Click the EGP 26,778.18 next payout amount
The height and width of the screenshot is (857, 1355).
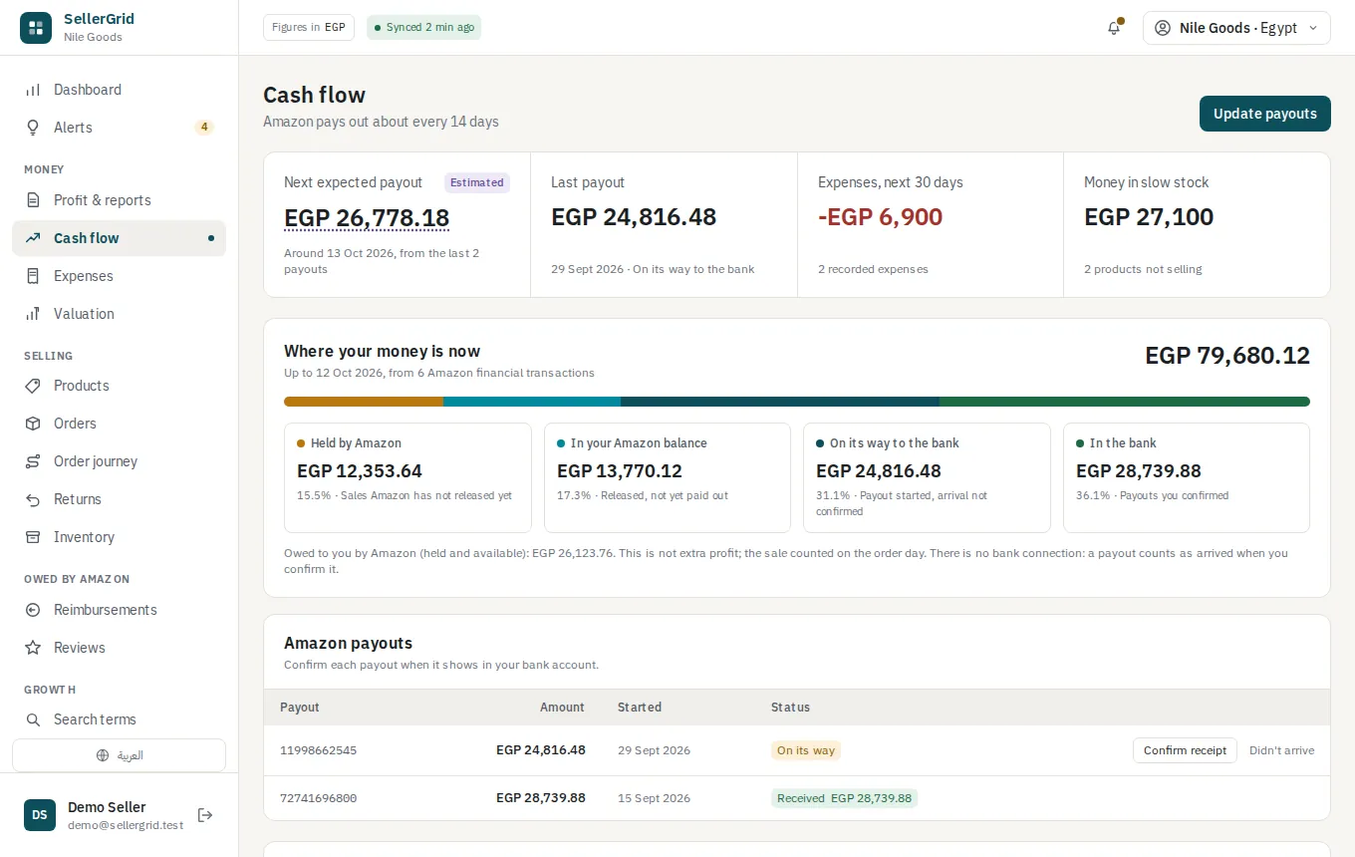point(367,217)
